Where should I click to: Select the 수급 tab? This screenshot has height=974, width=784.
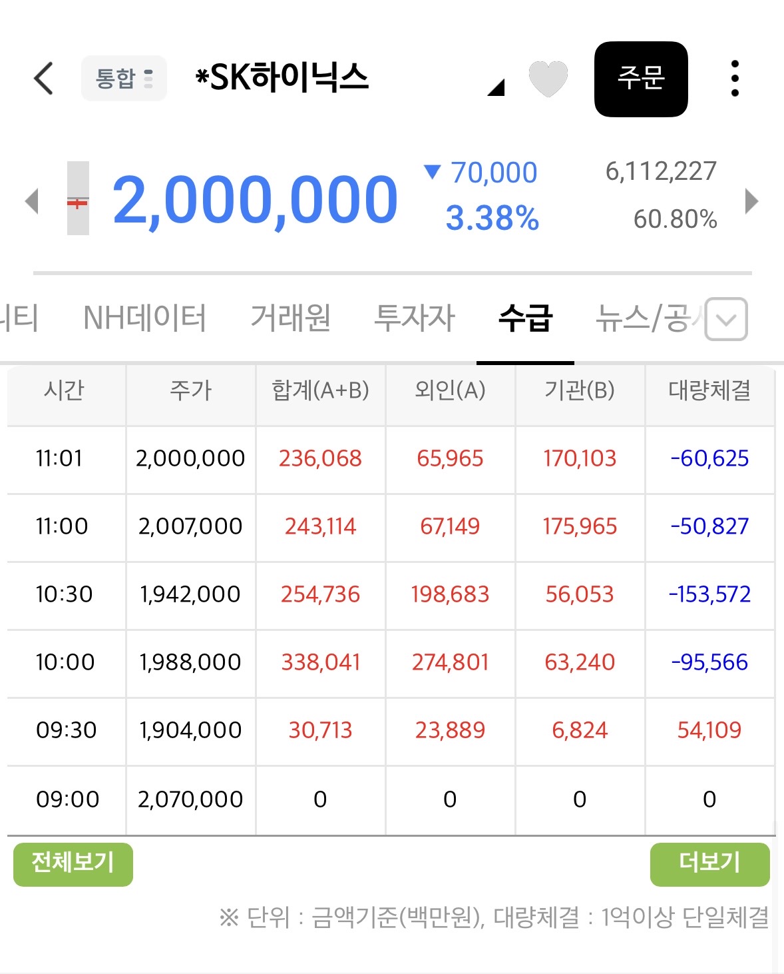pyautogui.click(x=525, y=318)
